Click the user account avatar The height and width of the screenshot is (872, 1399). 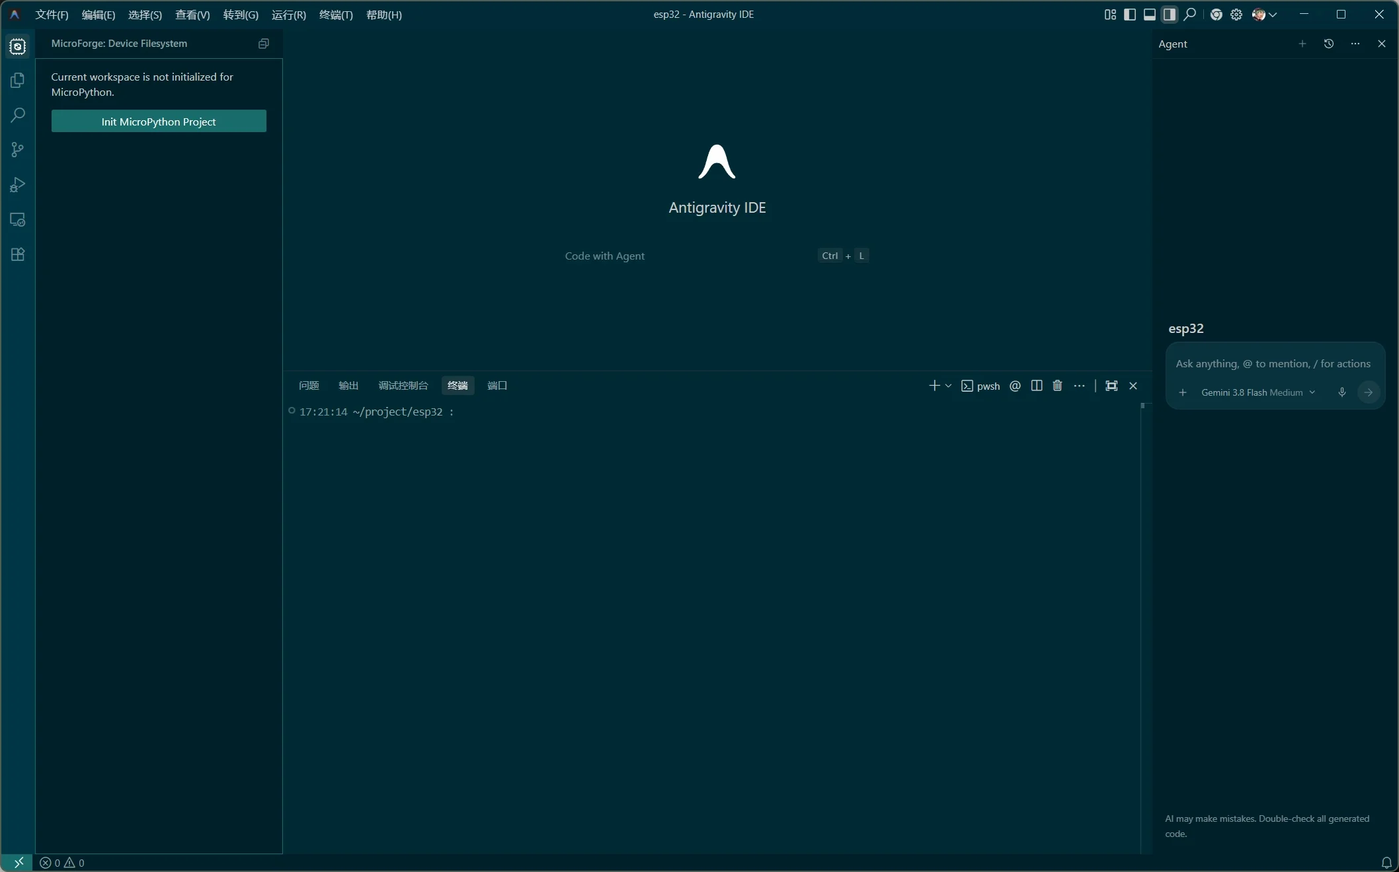(x=1258, y=15)
